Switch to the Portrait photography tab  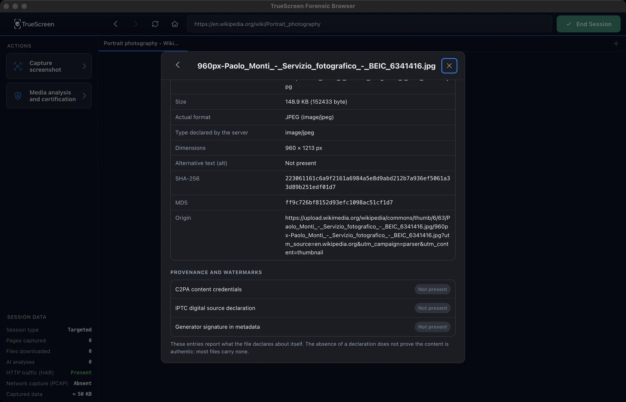click(x=143, y=43)
